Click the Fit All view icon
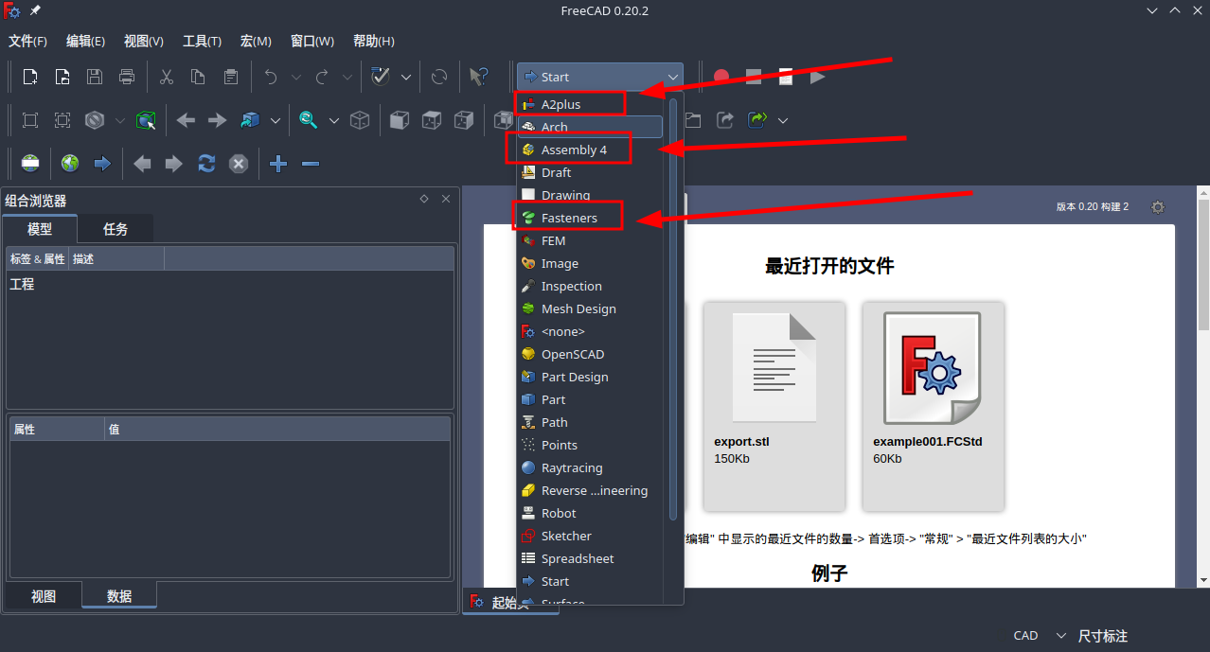The image size is (1210, 652). pyautogui.click(x=30, y=120)
